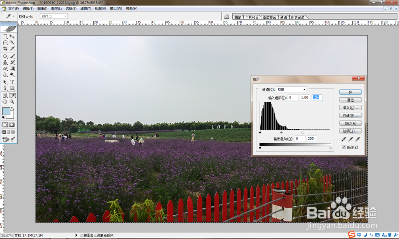Open the 取样大小 sample size dropdown
The image size is (399, 239).
tap(54, 16)
